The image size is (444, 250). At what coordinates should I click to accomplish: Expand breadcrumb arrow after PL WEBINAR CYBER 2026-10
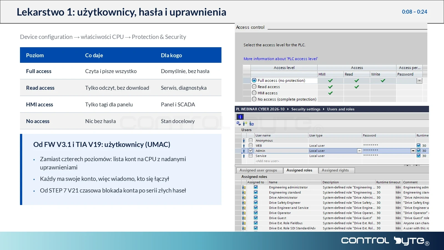coord(288,109)
